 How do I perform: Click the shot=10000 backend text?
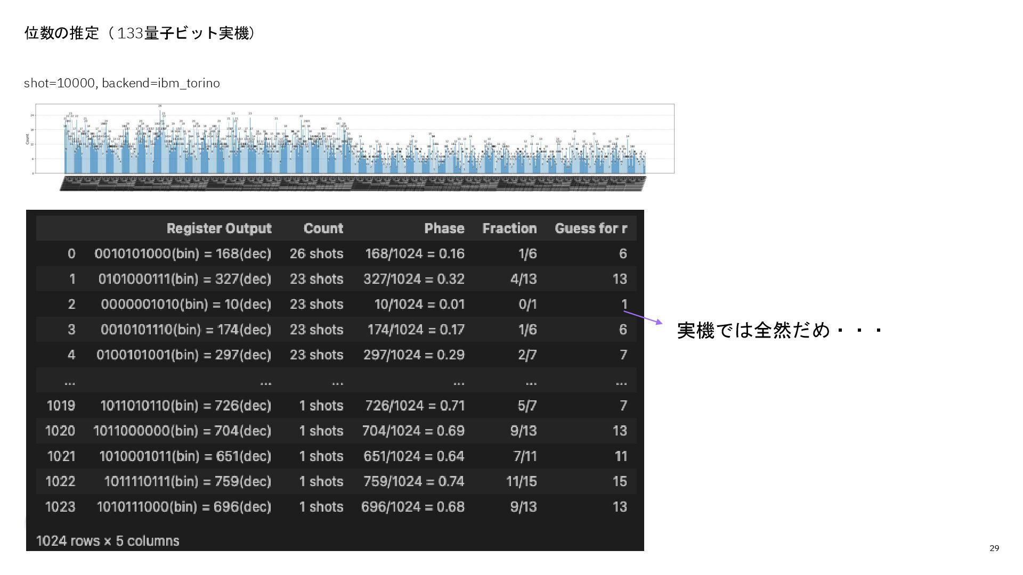pos(121,83)
